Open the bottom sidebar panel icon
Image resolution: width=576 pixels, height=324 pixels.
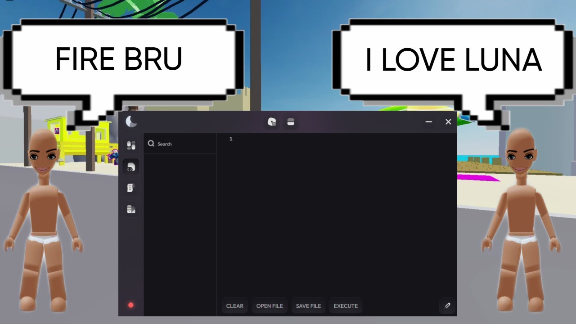tap(131, 209)
